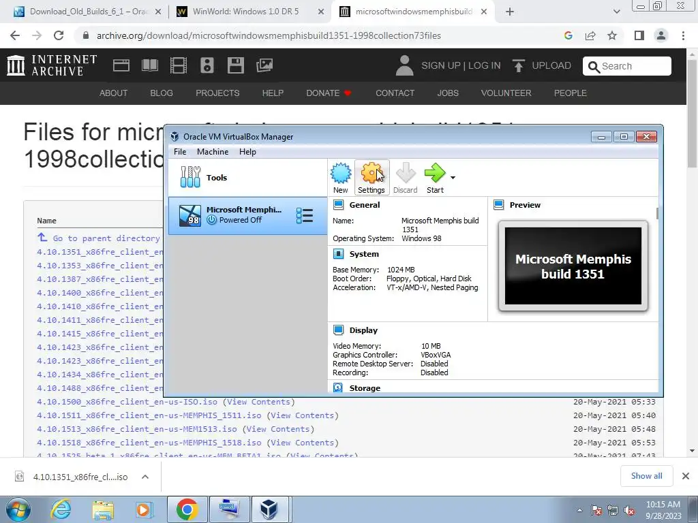Select Tools in VirtualBox sidebar

click(247, 178)
